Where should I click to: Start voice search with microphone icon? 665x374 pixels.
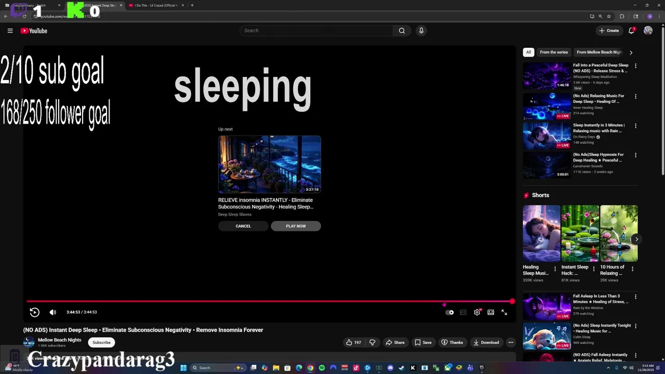pyautogui.click(x=421, y=31)
